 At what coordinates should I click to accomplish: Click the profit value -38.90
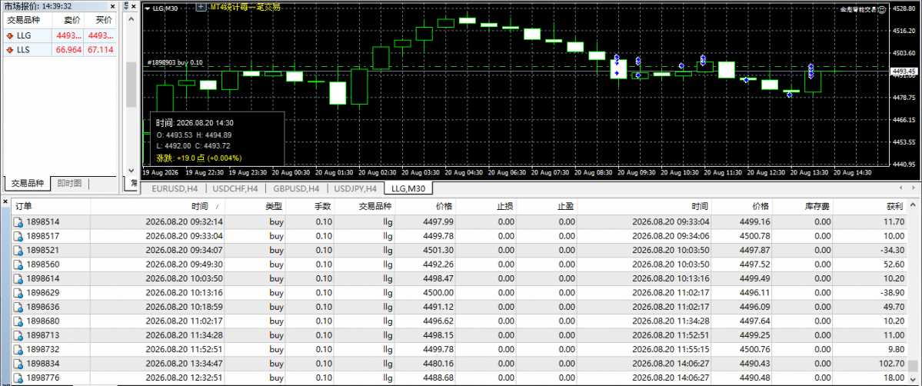pyautogui.click(x=892, y=292)
